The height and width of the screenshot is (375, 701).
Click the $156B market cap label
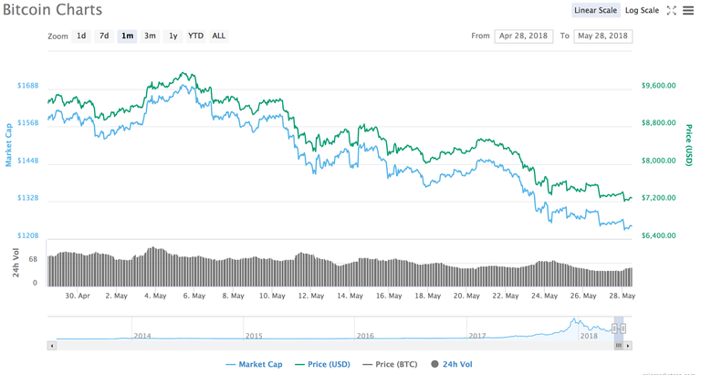pos(28,122)
